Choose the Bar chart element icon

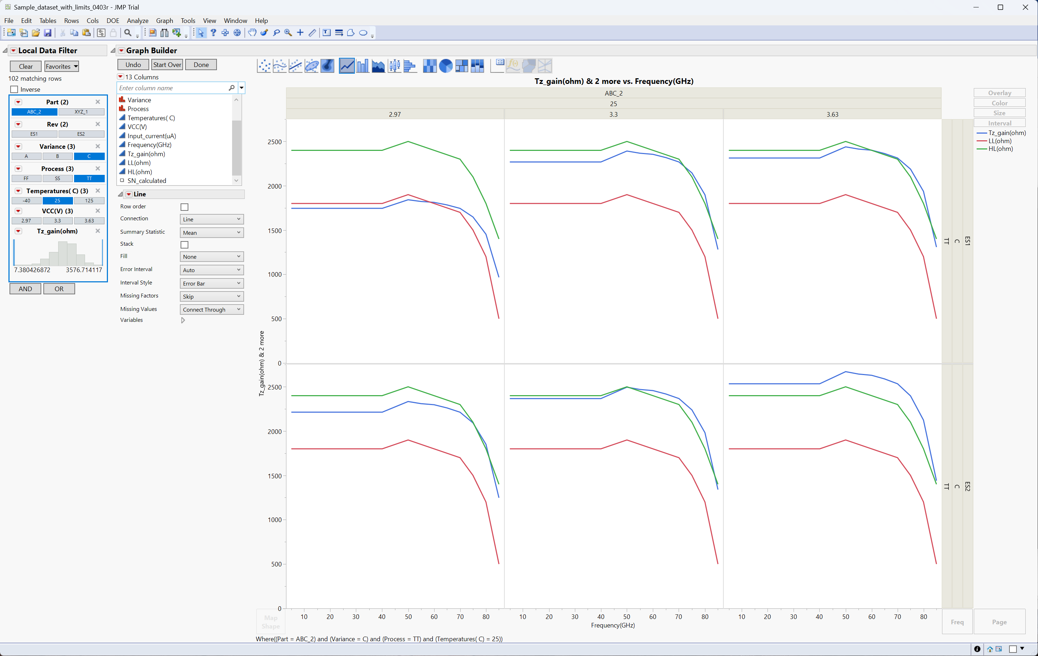pos(363,66)
